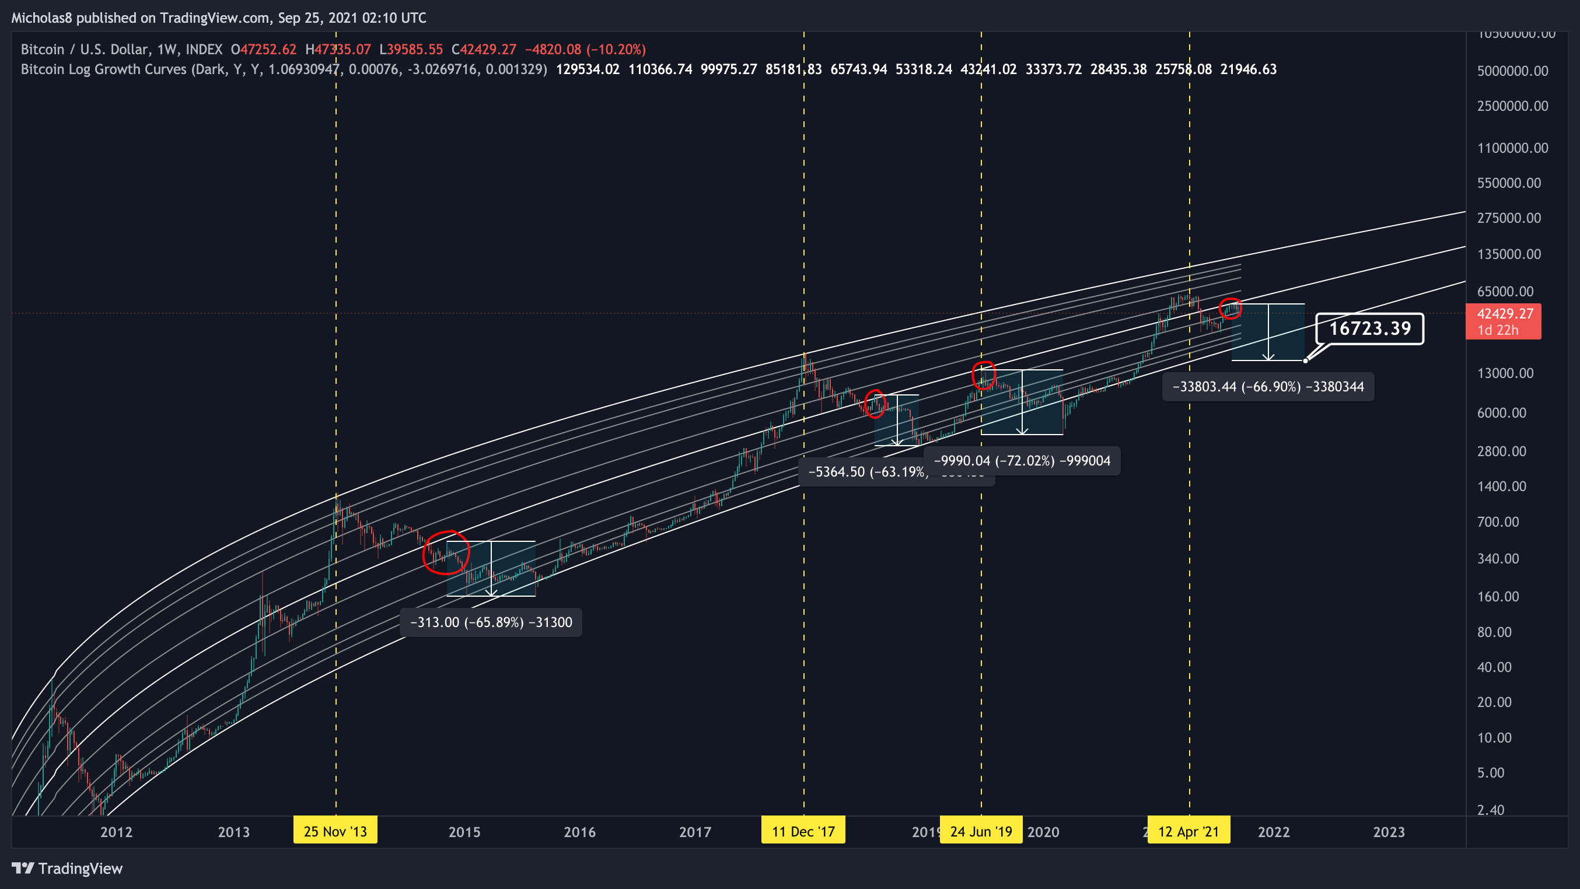Click the TradingView logo at bottom left

pos(67,868)
